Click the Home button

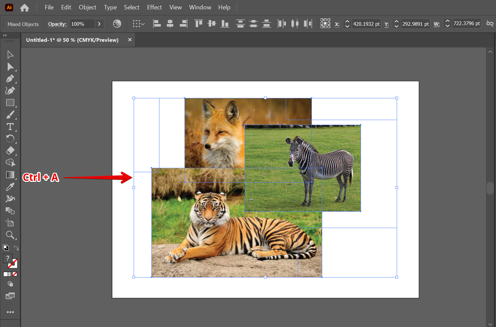click(24, 7)
